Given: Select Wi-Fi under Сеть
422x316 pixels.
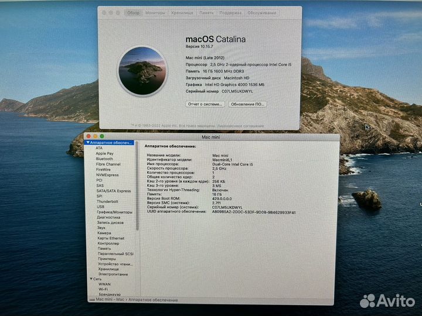Looking at the screenshot, I should (103, 289).
